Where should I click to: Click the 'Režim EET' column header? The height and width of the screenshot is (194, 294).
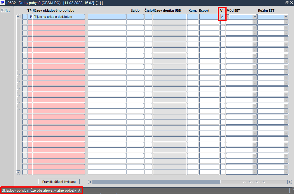pos(266,11)
